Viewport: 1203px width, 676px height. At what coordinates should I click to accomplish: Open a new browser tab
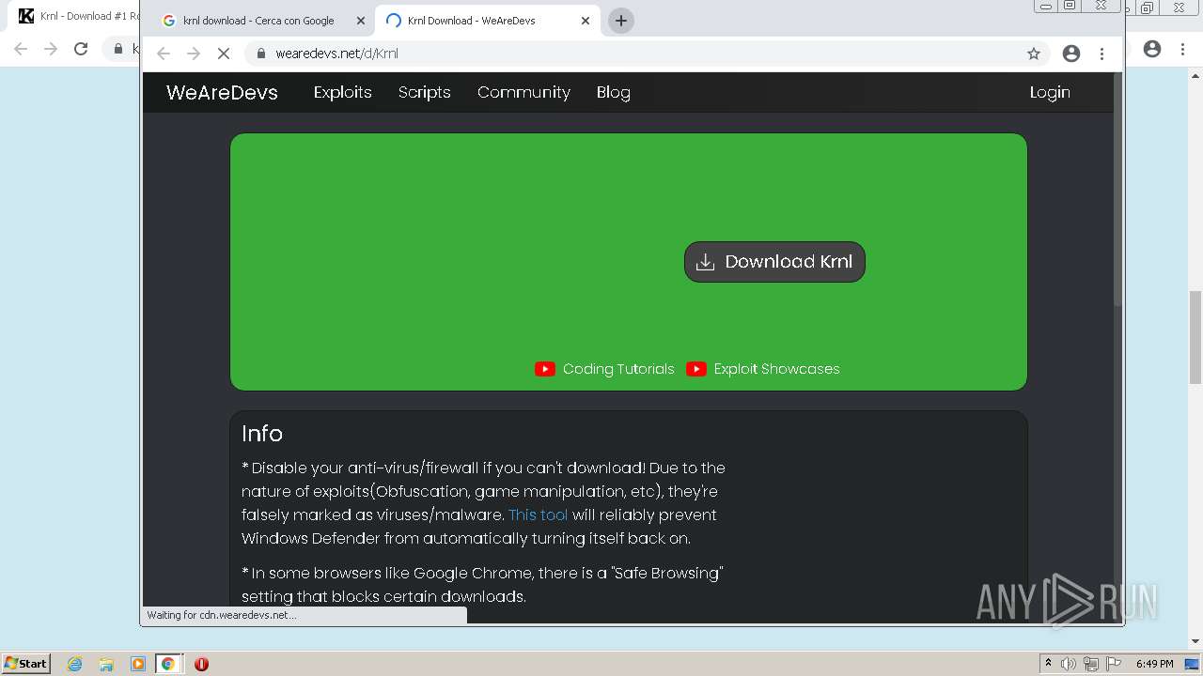(620, 21)
